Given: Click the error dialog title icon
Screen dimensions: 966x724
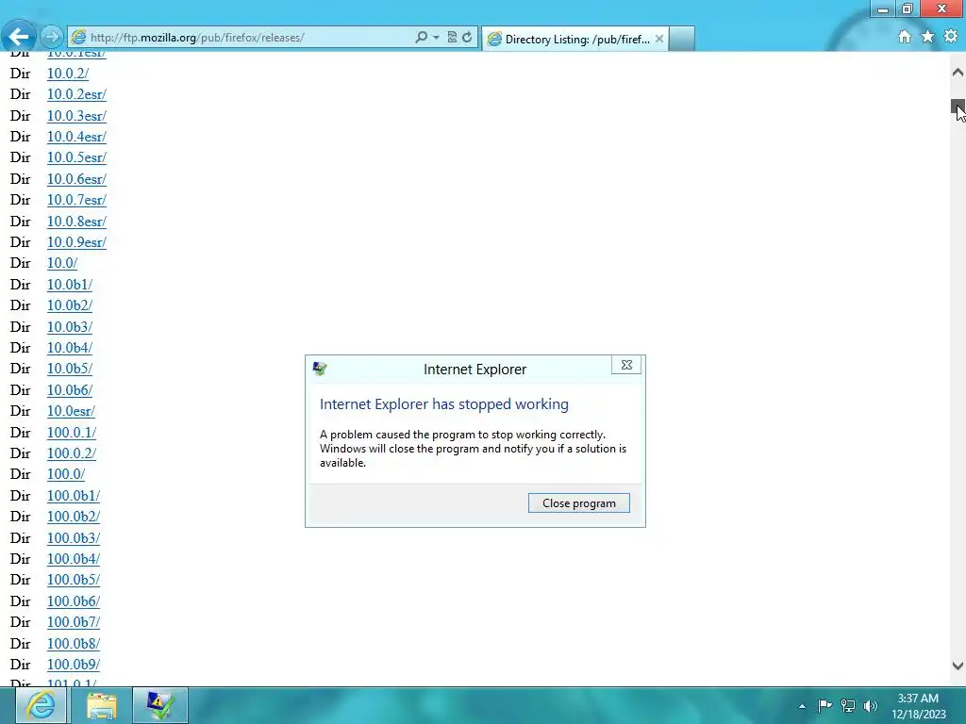Looking at the screenshot, I should 320,369.
